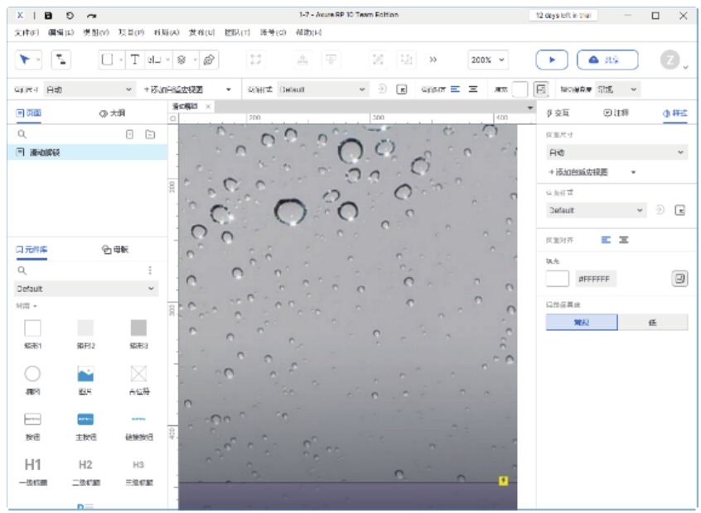Click the Preview play button

551,60
